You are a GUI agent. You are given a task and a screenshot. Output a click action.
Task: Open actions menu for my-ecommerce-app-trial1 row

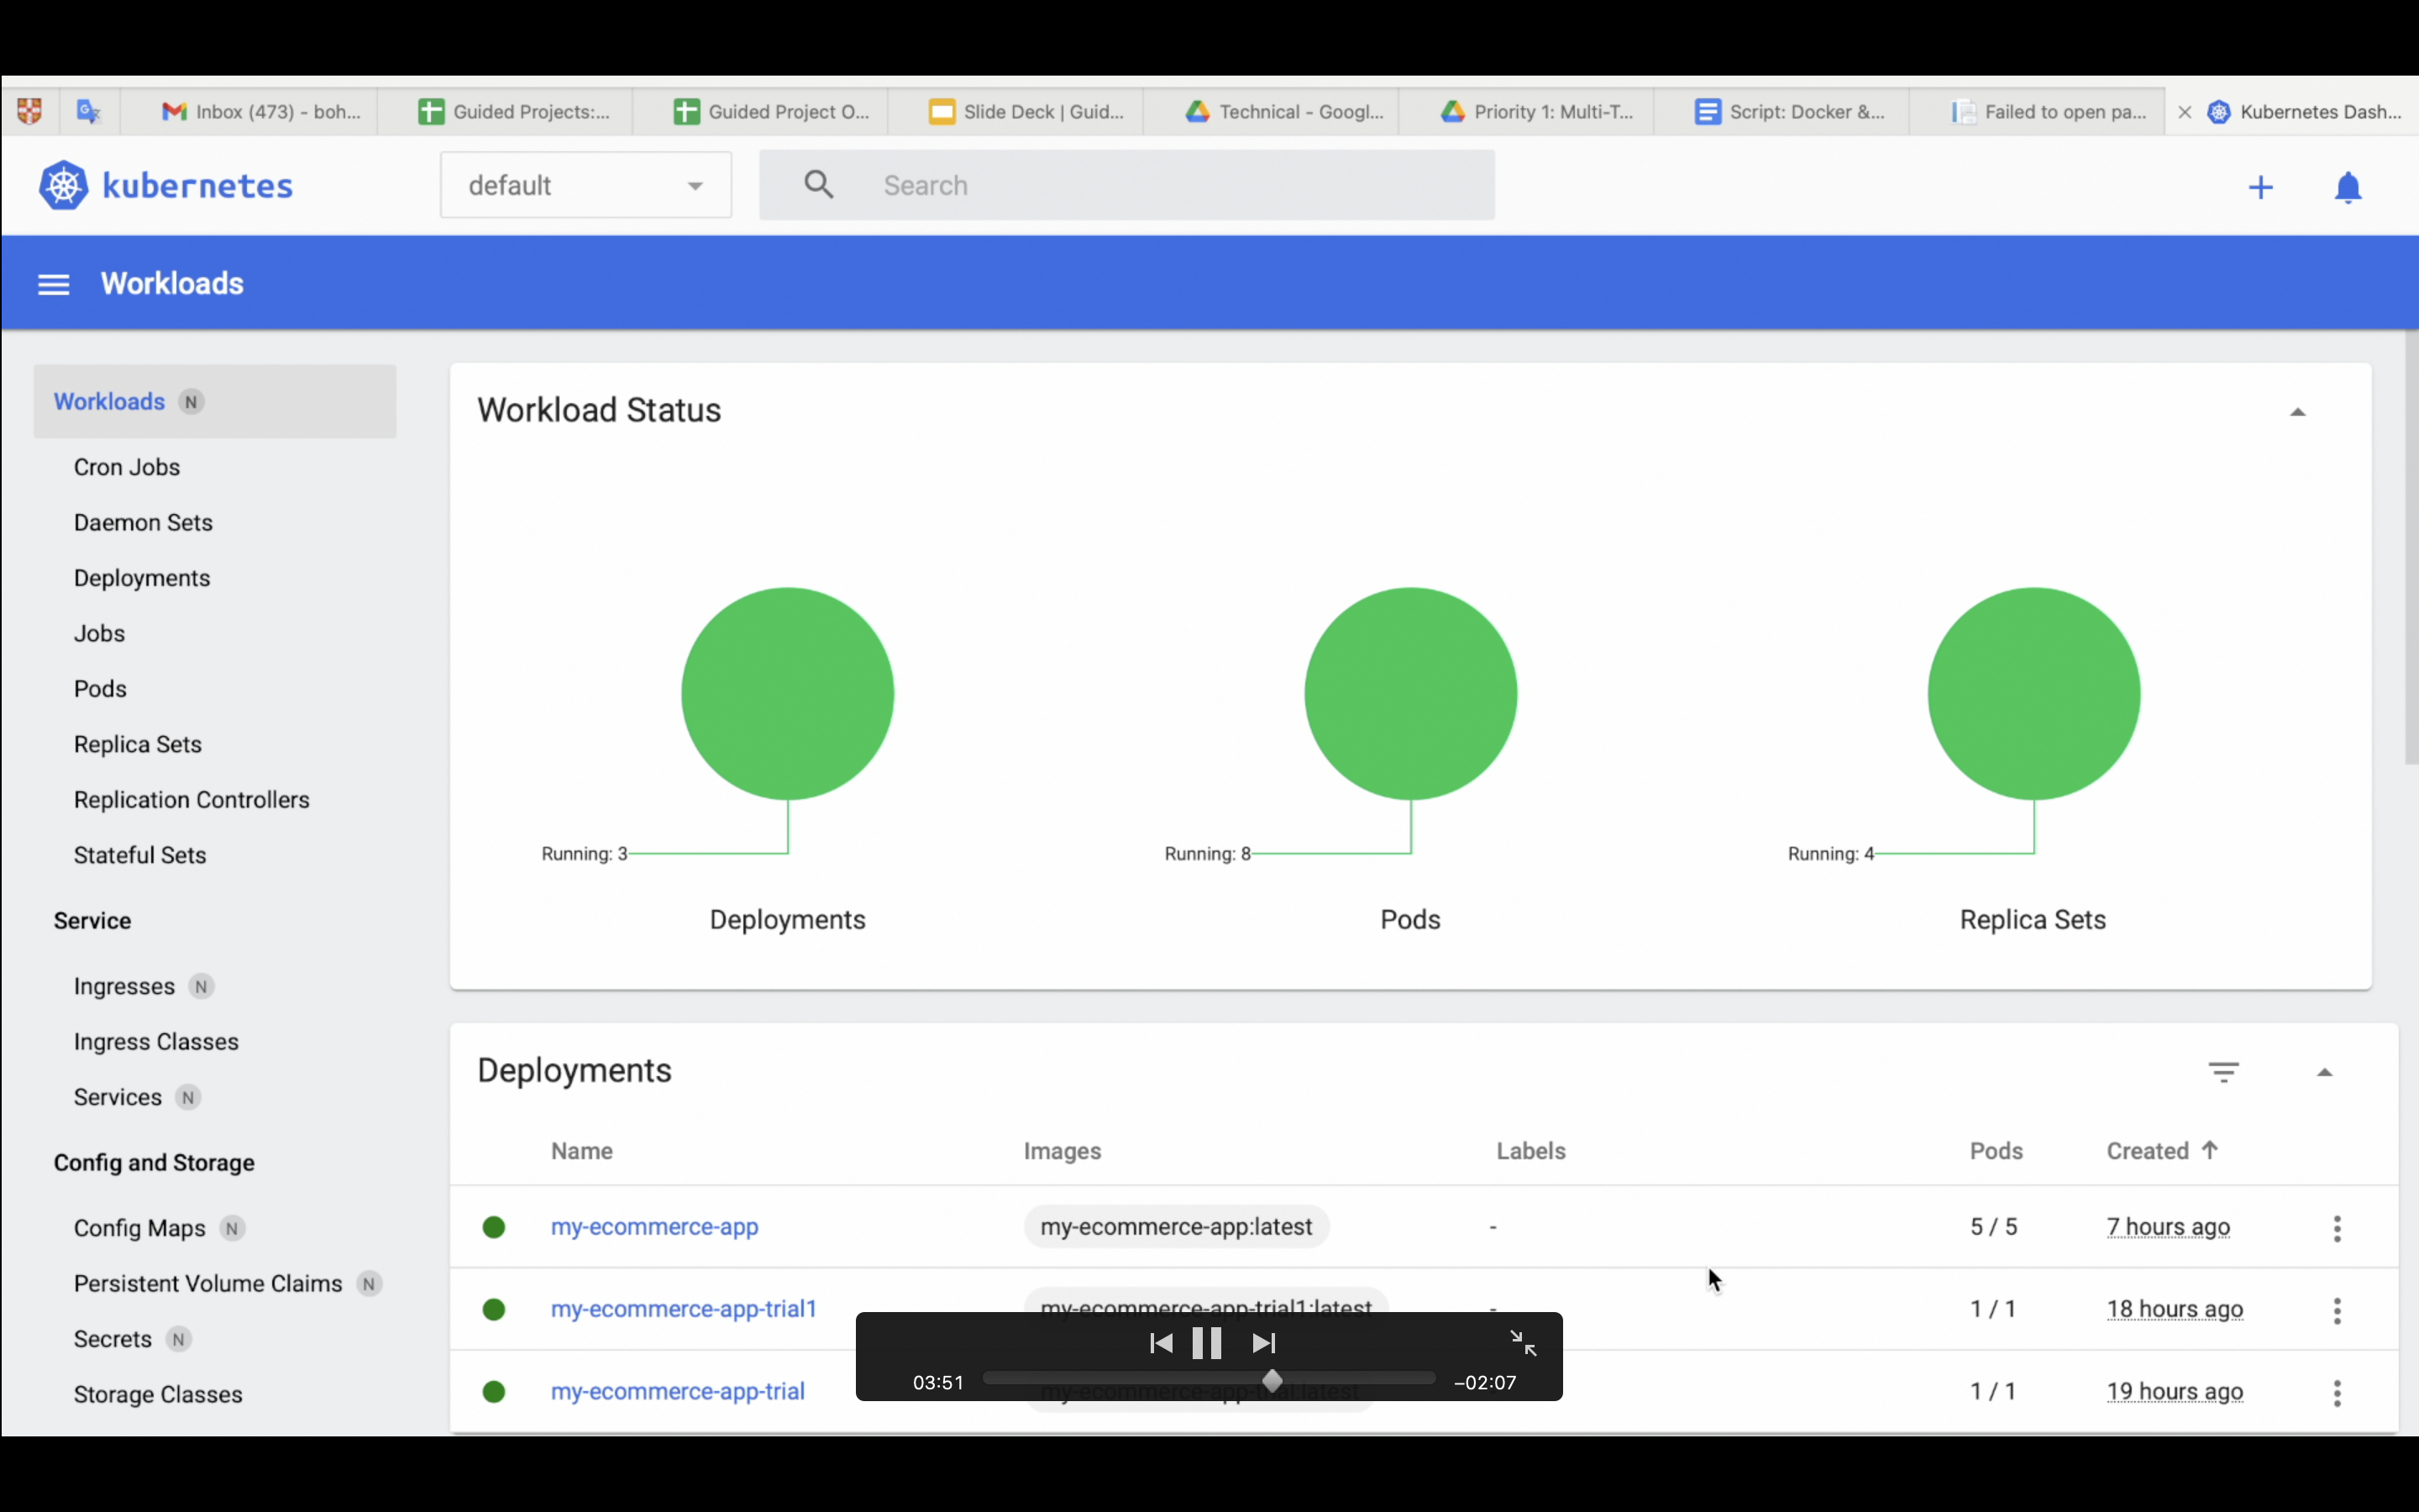2337,1310
